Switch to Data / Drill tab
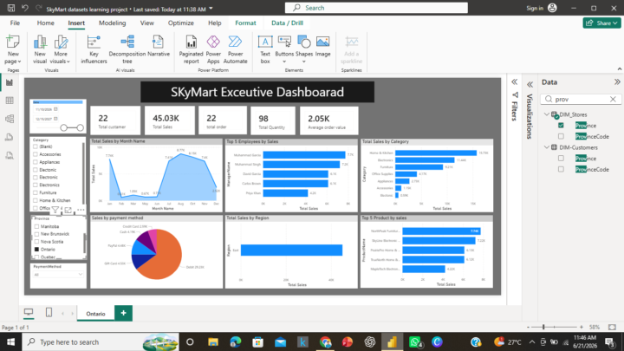 (x=288, y=23)
